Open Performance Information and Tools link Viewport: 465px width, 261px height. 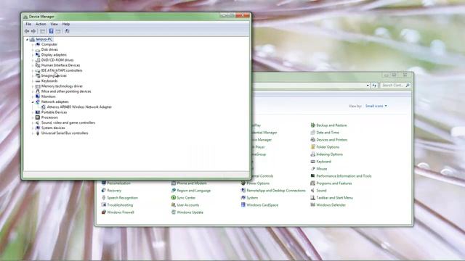344,175
